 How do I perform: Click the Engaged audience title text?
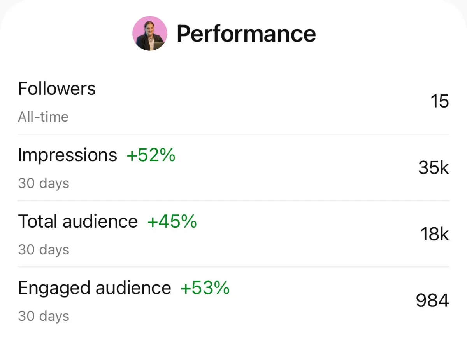coord(95,288)
